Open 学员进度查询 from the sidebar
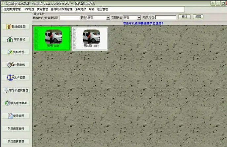This screenshot has height=147, width=227. 16,128
